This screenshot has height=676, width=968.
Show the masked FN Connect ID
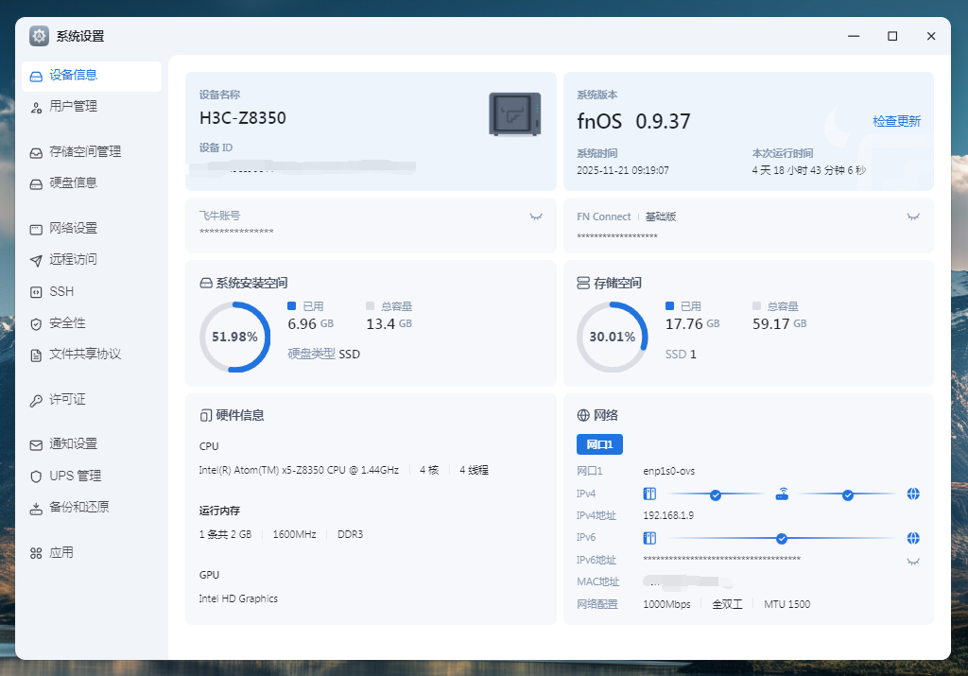[x=913, y=217]
